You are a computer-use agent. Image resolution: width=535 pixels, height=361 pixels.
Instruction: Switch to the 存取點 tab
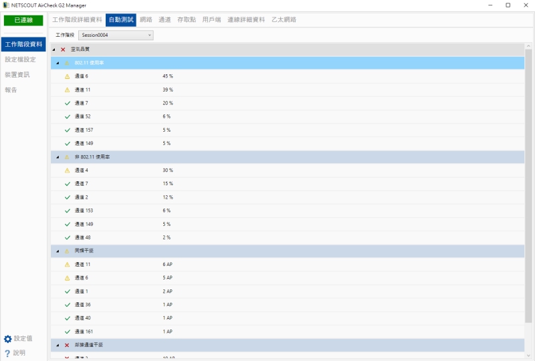[x=187, y=19]
